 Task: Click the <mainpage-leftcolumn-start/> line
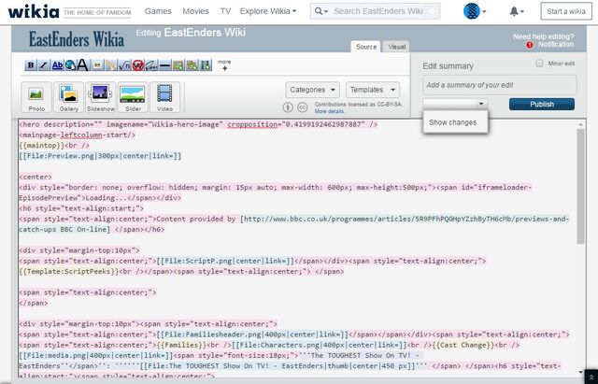77,135
